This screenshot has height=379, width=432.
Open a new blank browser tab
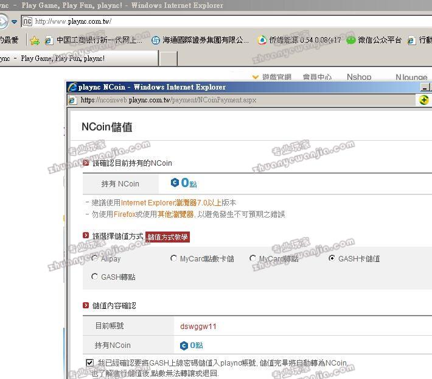point(168,58)
